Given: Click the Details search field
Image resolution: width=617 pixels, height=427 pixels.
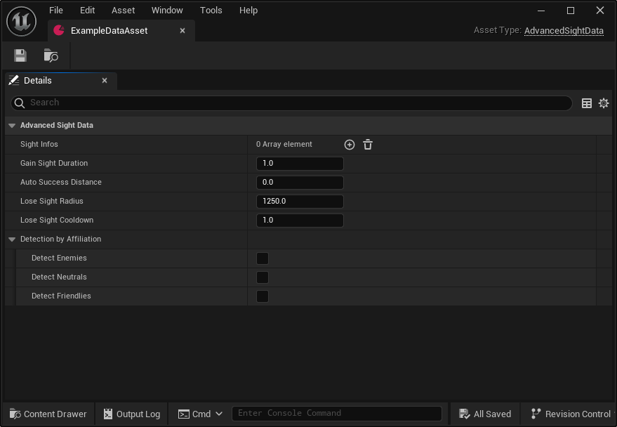Looking at the screenshot, I should coord(291,103).
